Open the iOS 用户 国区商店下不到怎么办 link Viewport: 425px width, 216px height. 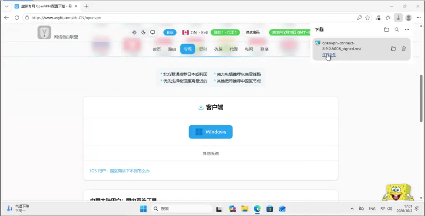(120, 171)
